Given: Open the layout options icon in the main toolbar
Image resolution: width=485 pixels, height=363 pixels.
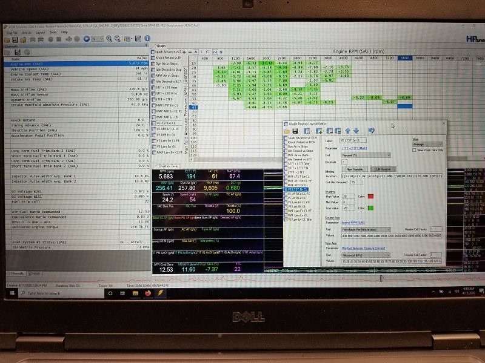Looking at the screenshot, I should [127, 39].
